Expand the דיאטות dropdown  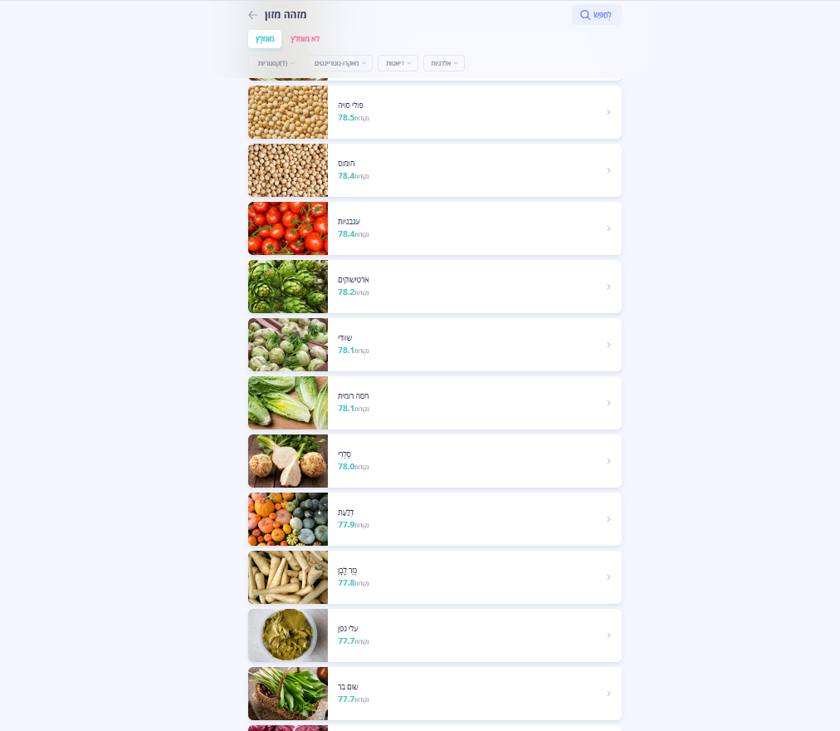[398, 63]
